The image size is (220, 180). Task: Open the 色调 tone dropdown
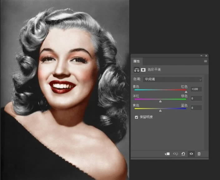pyautogui.click(x=173, y=79)
